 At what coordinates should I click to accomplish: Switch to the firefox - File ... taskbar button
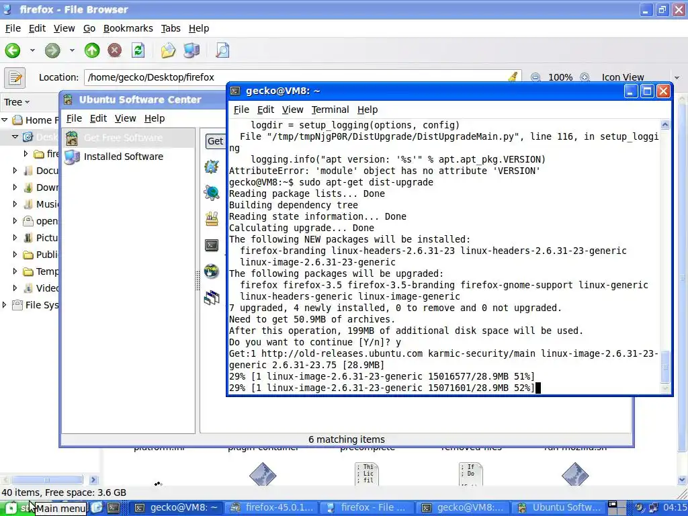pos(368,508)
